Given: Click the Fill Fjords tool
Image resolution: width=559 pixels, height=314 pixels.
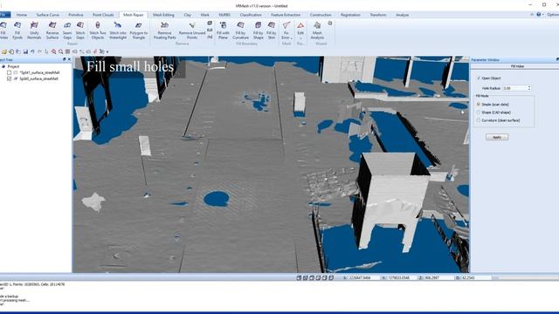Looking at the screenshot, I should [17, 31].
